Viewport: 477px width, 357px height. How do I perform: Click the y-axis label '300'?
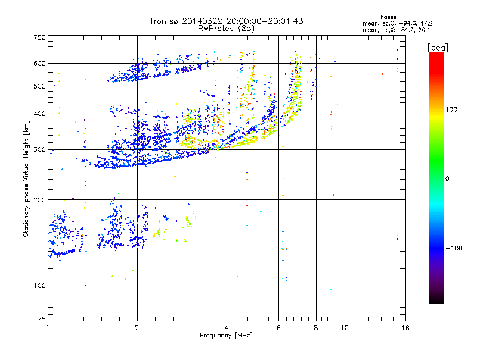click(x=40, y=150)
